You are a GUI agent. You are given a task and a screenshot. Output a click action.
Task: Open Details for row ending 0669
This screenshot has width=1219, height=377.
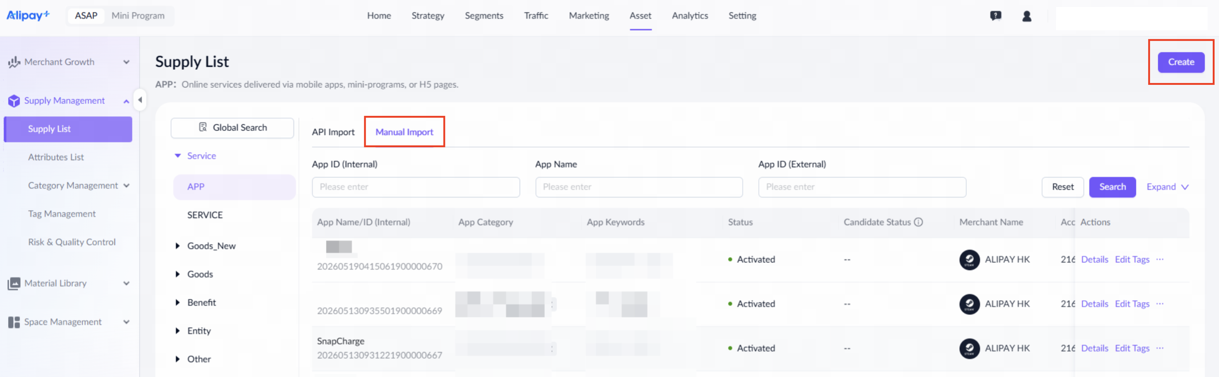click(x=1094, y=304)
